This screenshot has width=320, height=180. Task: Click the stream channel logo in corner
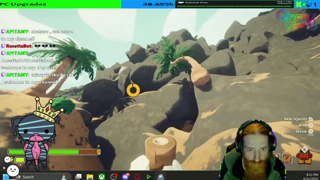(297, 20)
